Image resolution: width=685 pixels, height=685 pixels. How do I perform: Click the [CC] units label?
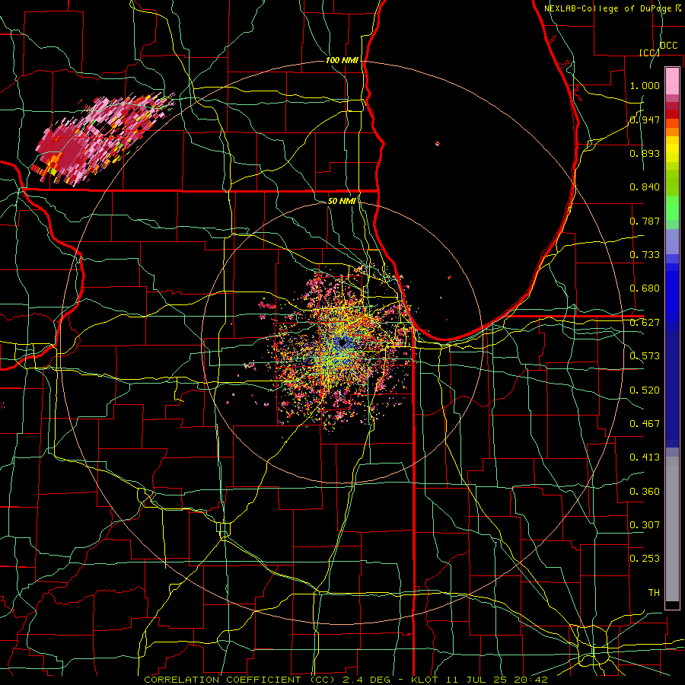point(649,53)
